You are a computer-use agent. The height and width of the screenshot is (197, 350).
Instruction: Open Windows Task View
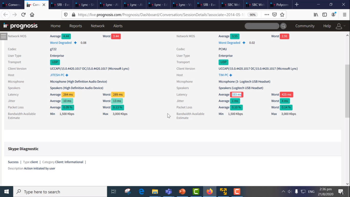point(114,192)
